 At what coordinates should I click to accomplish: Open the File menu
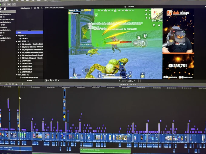coord(12,1)
